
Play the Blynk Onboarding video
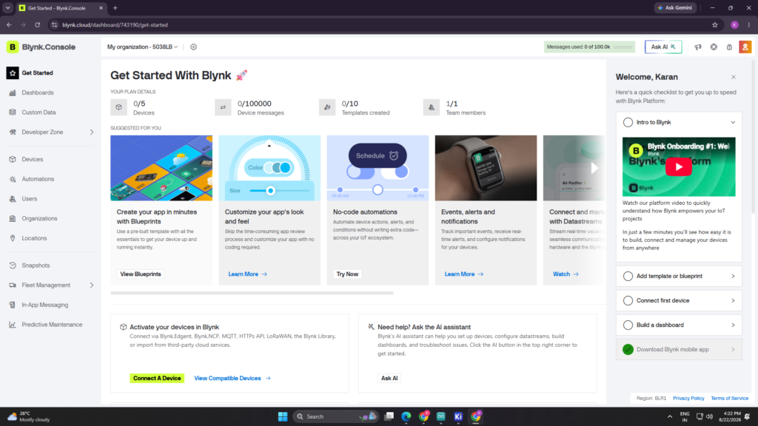click(678, 167)
